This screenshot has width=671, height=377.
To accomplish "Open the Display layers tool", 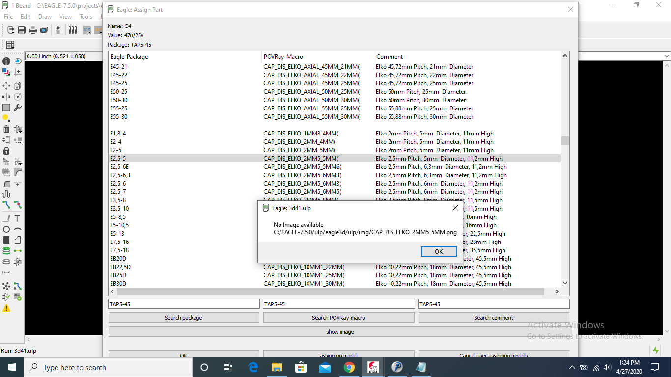I will coord(6,72).
